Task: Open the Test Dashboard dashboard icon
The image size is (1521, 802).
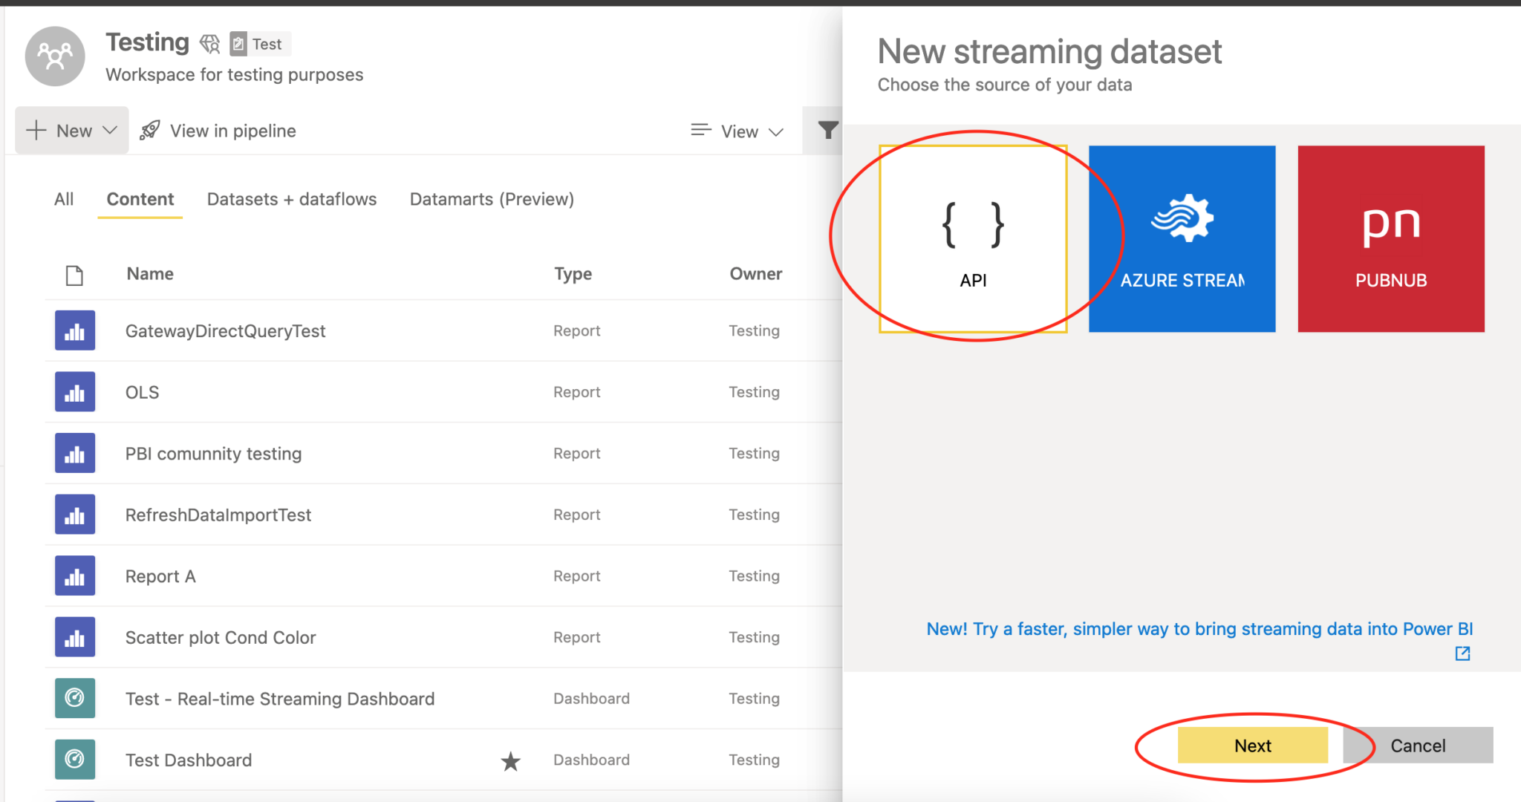Action: [x=74, y=759]
